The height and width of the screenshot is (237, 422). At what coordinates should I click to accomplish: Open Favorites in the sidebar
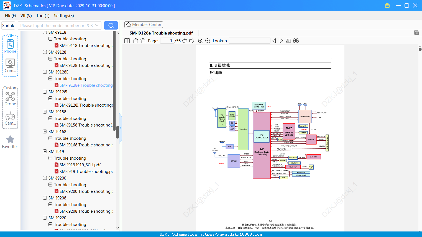pos(10,142)
